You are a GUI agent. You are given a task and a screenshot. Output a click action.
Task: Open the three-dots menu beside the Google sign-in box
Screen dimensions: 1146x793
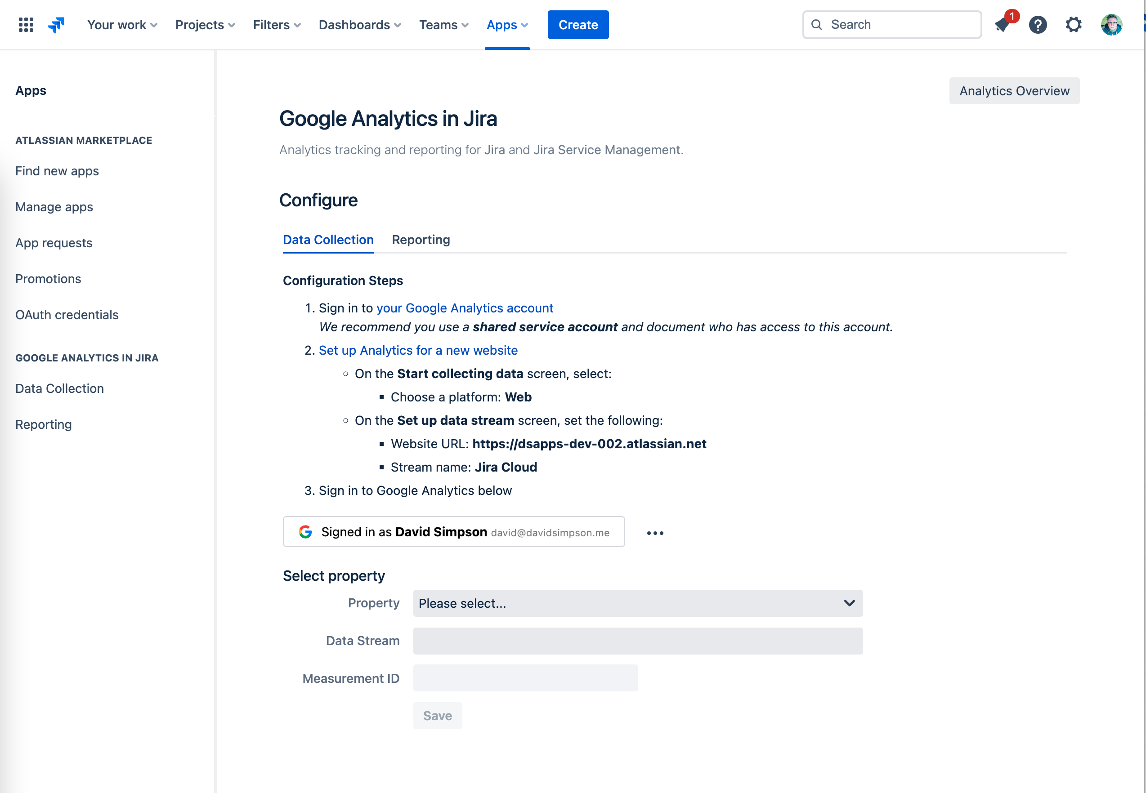pyautogui.click(x=655, y=533)
